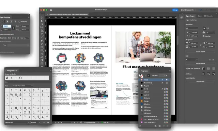218x131 pixels.
Task: Toggle the Invertera checkbox
Action: click(x=19, y=21)
